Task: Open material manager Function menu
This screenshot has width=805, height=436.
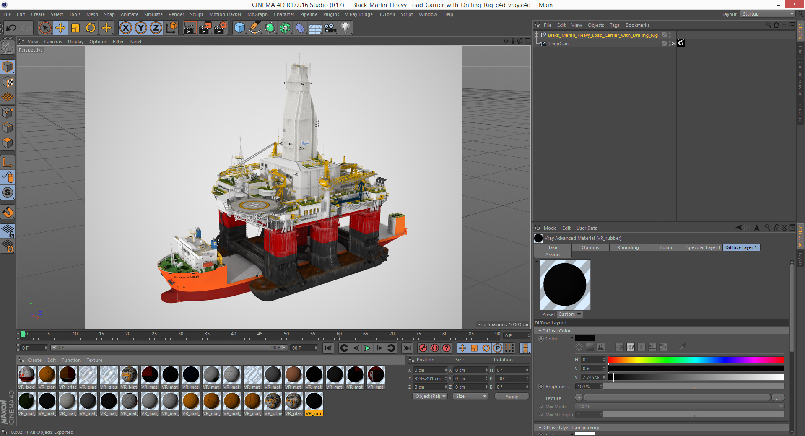Action: (x=71, y=360)
